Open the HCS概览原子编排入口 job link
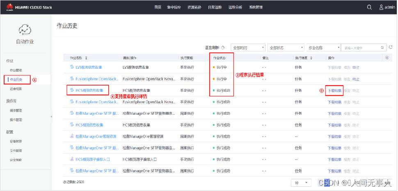398x191 pixels. point(93,159)
